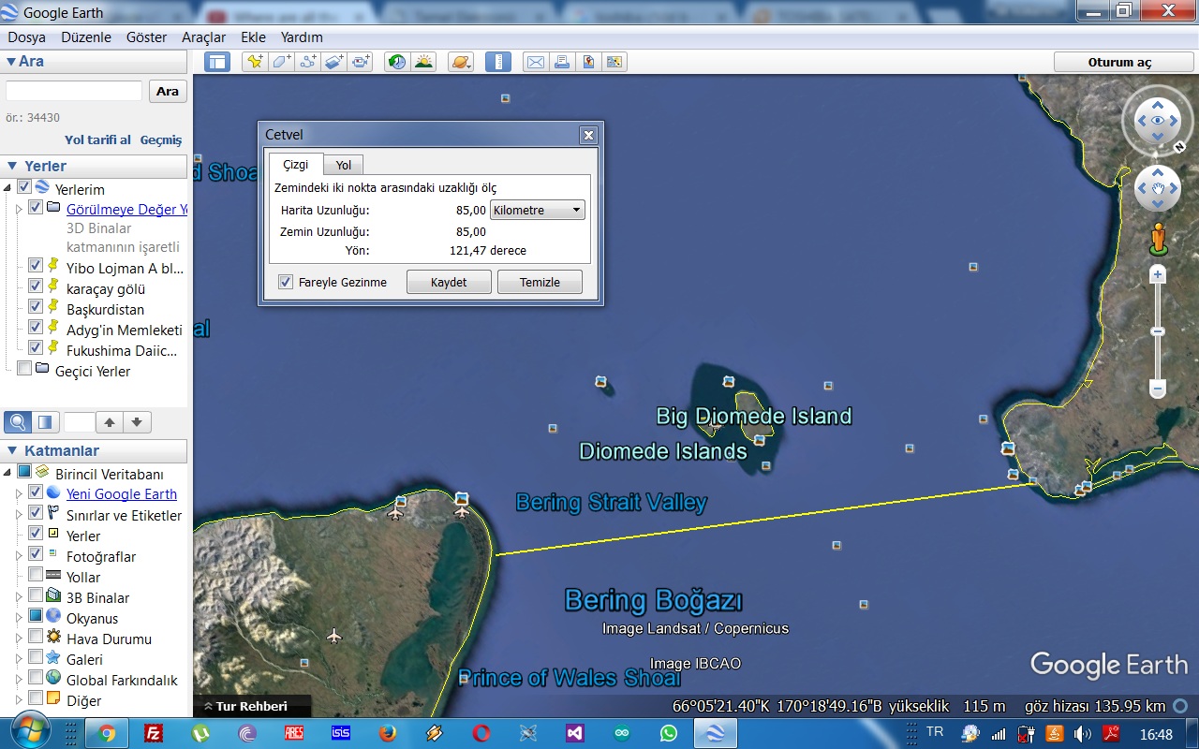Open Opera from the taskbar

[481, 733]
